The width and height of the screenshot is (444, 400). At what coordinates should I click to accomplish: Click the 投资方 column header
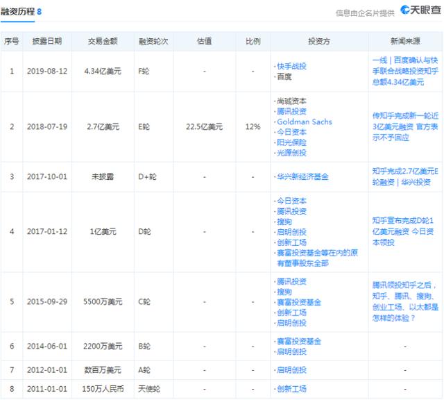click(319, 42)
